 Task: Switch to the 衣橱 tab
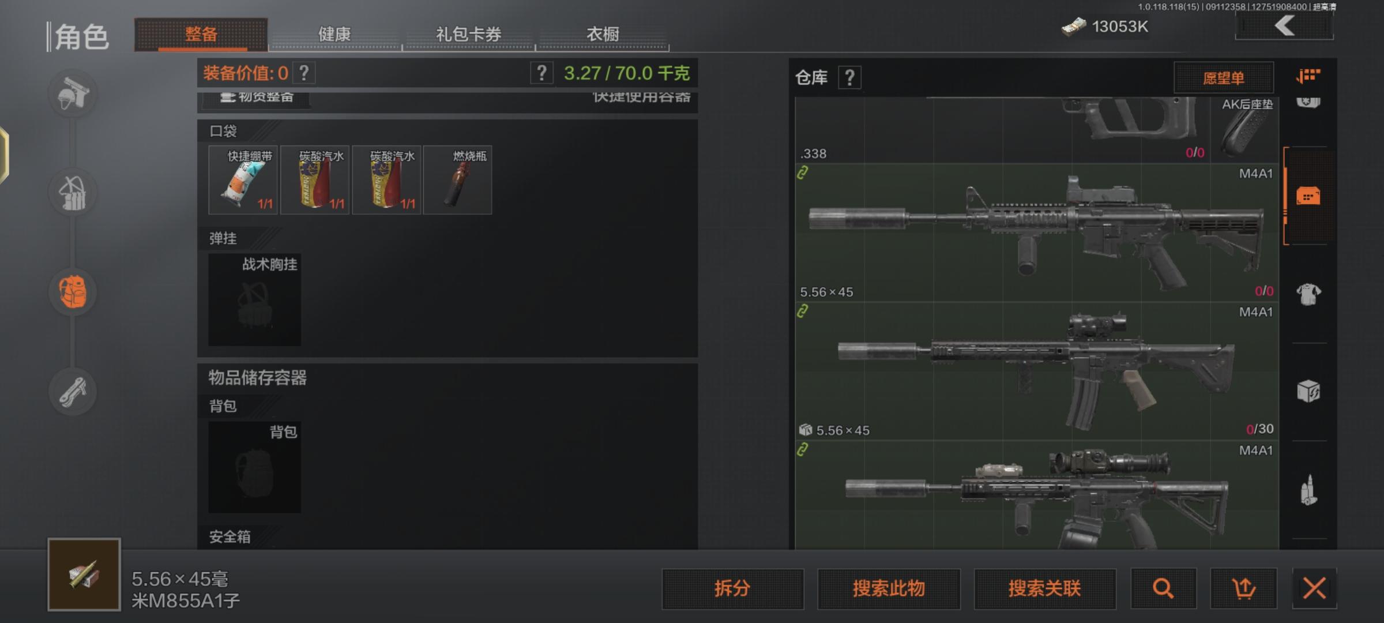click(x=603, y=34)
